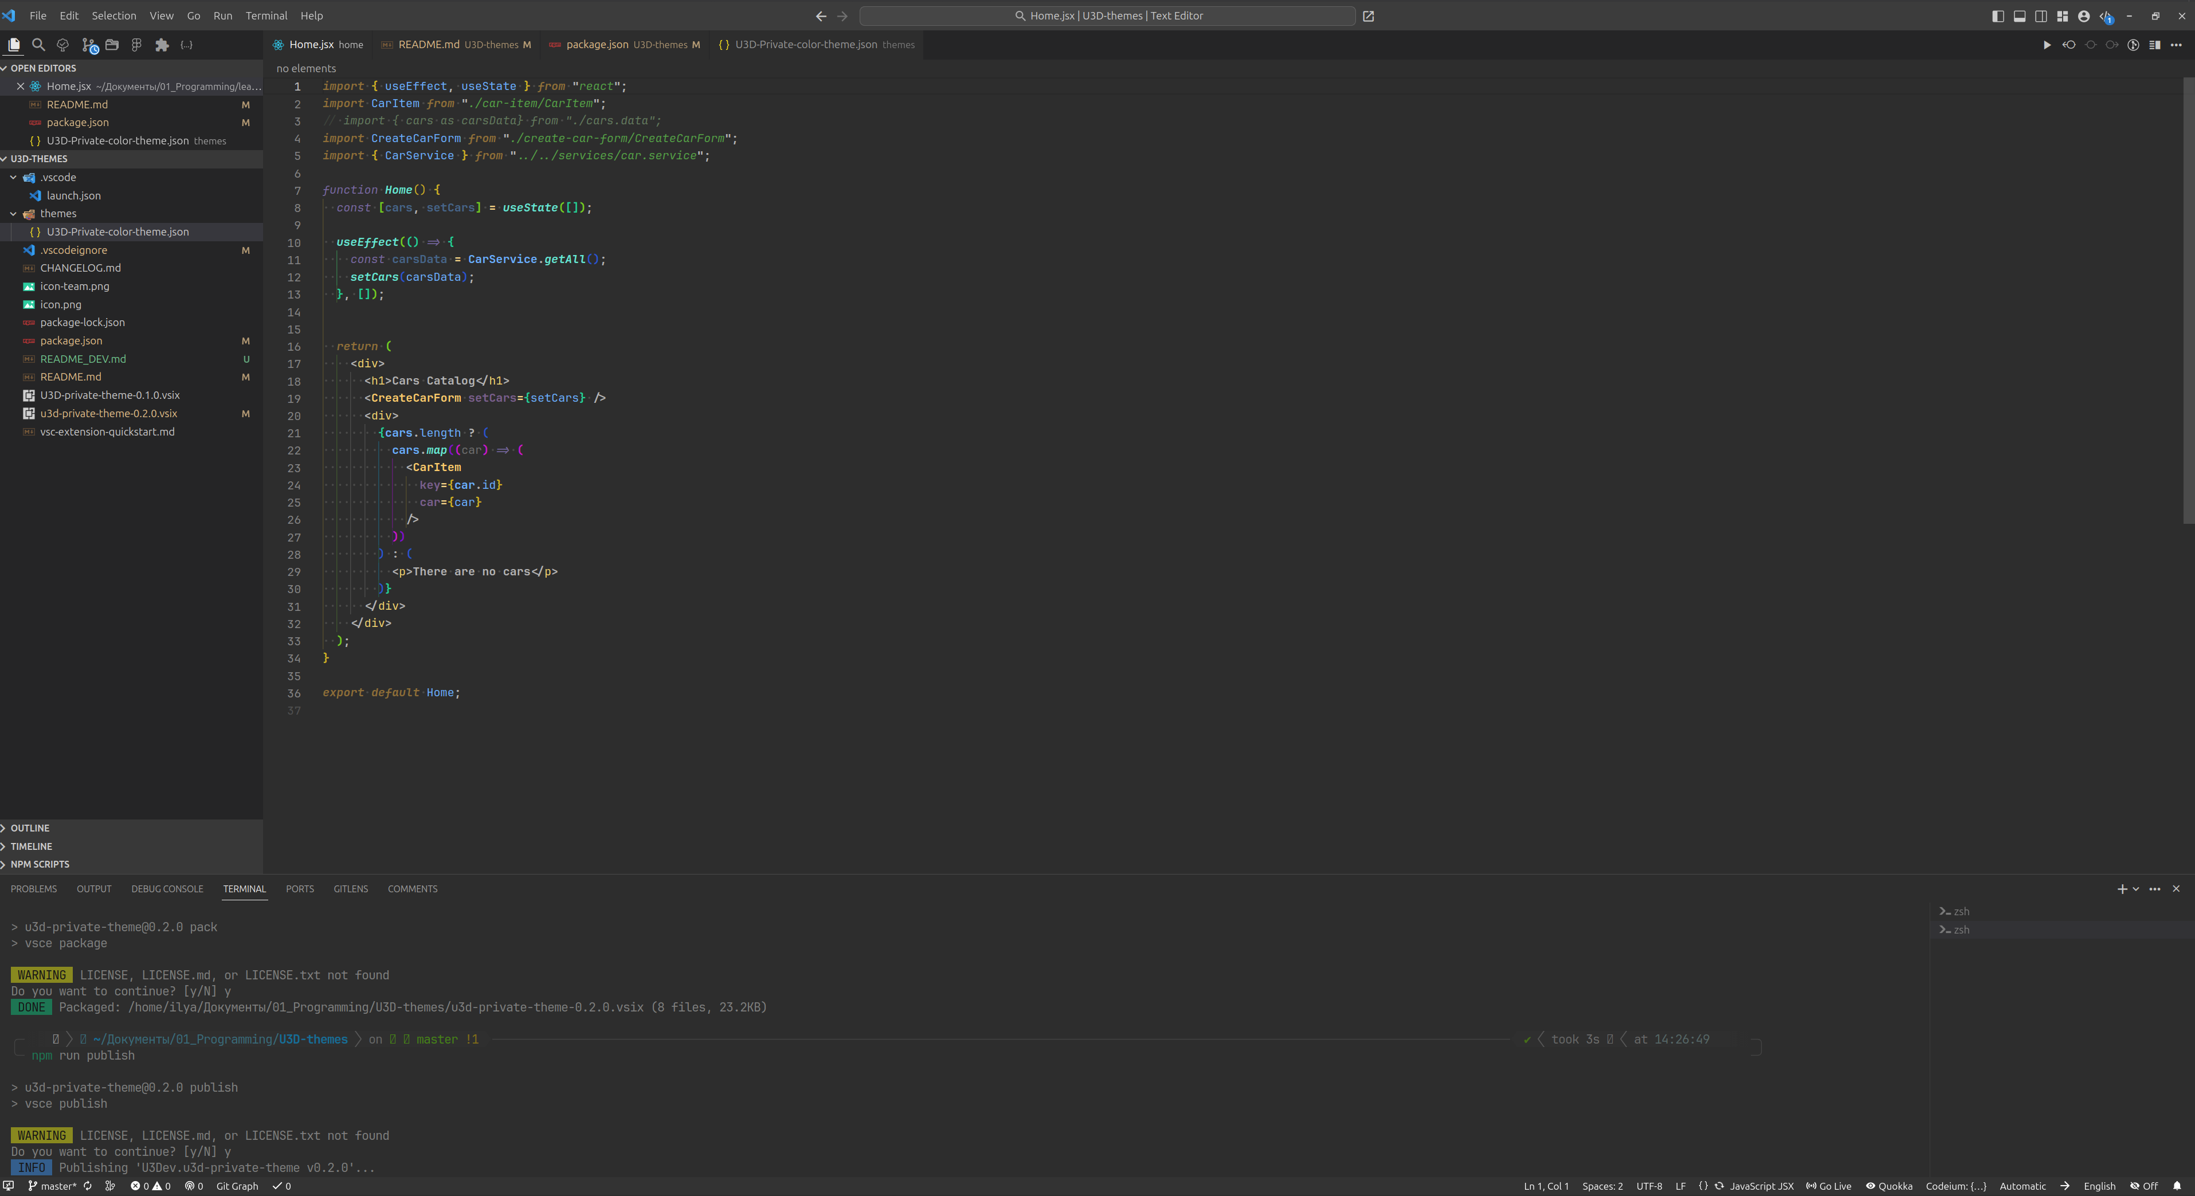Toggle secondary side bar layout button

point(2041,15)
